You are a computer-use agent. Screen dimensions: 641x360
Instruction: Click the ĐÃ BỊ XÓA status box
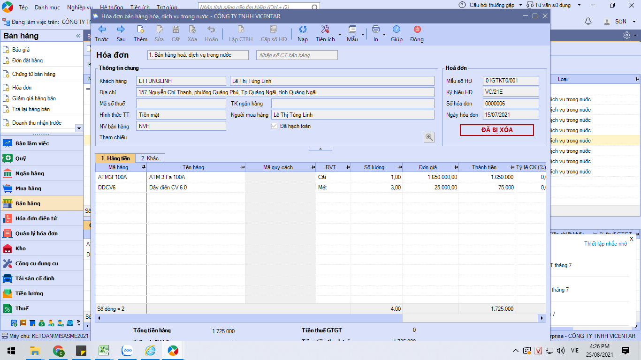click(x=497, y=130)
